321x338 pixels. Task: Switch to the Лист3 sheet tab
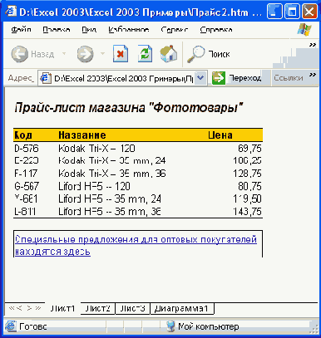coord(132,308)
